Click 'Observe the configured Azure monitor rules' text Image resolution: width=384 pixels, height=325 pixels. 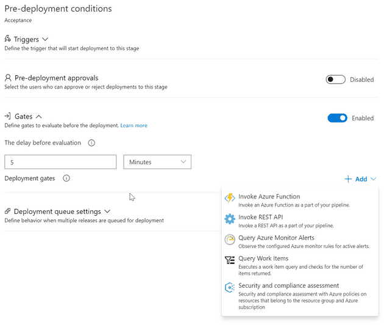point(304,246)
